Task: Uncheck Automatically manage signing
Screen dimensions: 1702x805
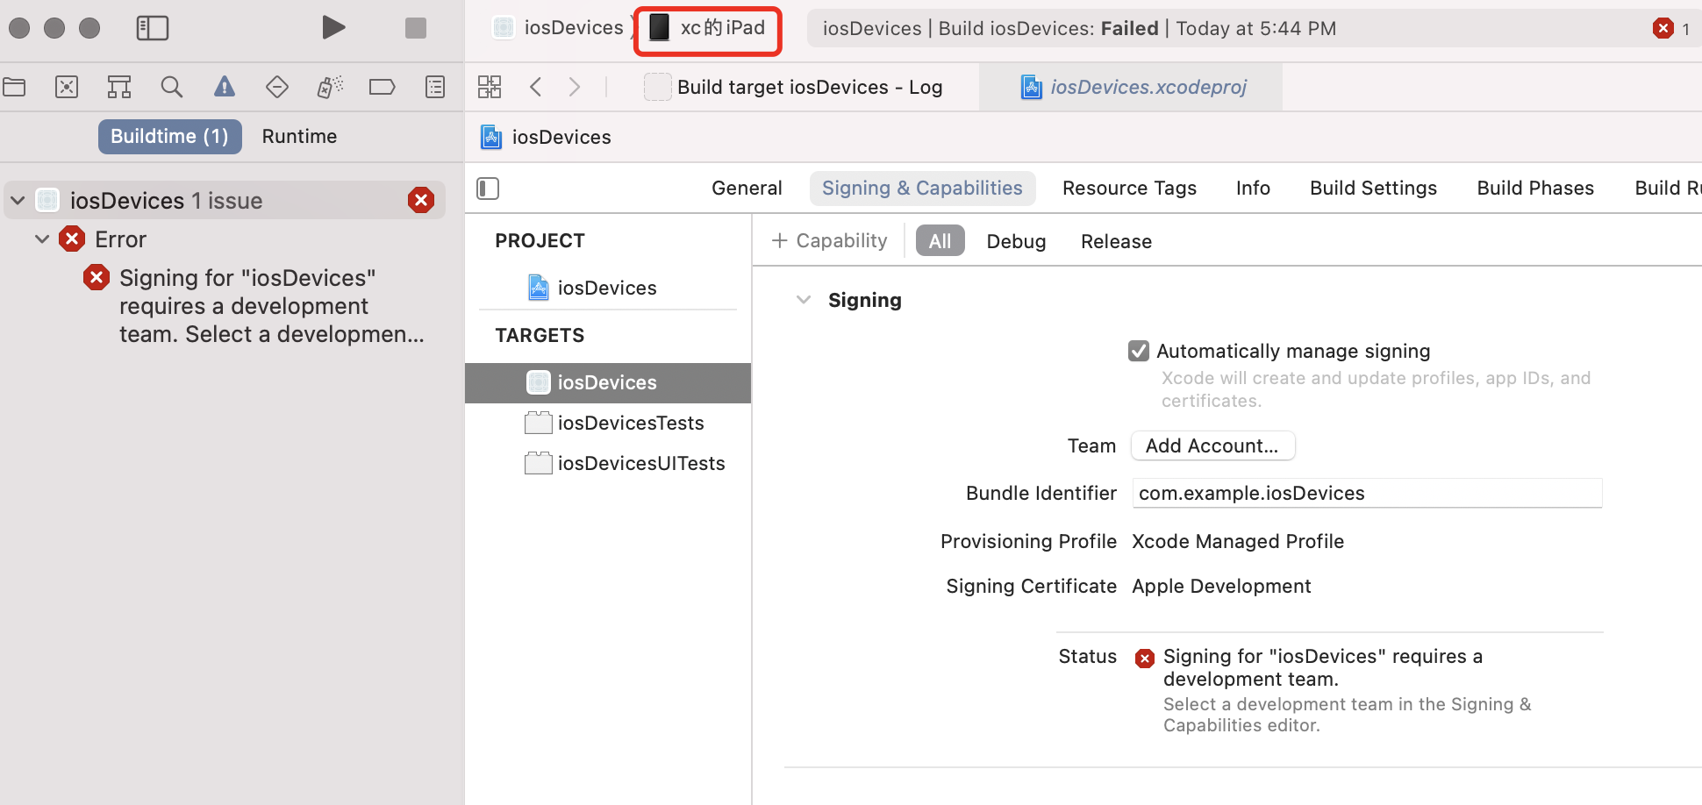Action: (1138, 352)
